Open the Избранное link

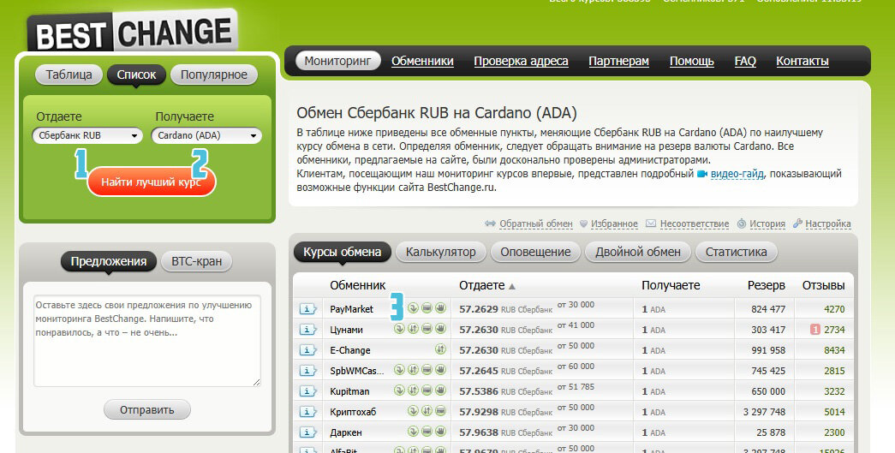click(x=614, y=224)
